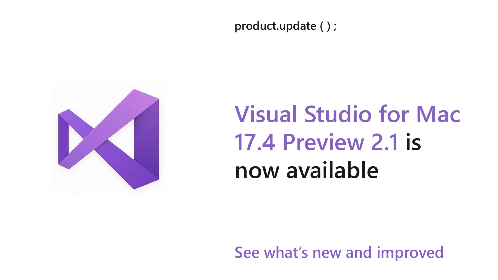Click the word 'new' in the bottom link
498x280 pixels.
[327, 253]
